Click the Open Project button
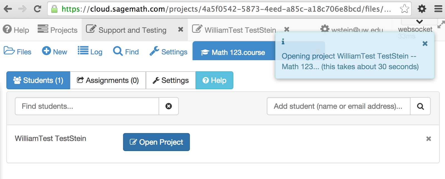This screenshot has height=179, width=445. (x=156, y=142)
